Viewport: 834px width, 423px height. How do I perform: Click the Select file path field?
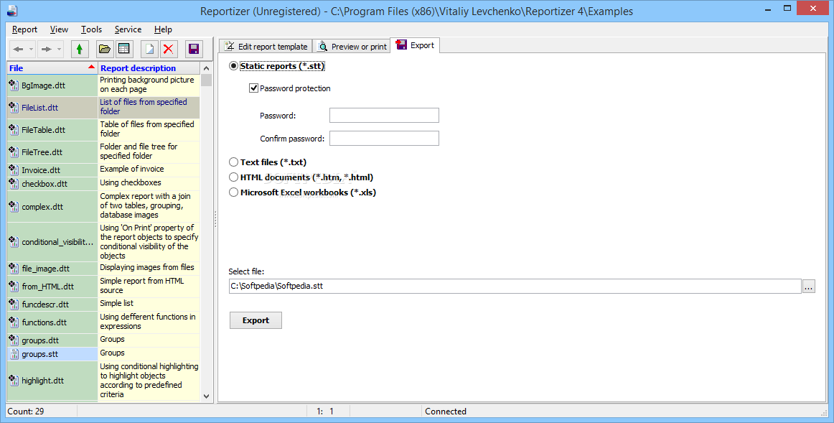515,287
